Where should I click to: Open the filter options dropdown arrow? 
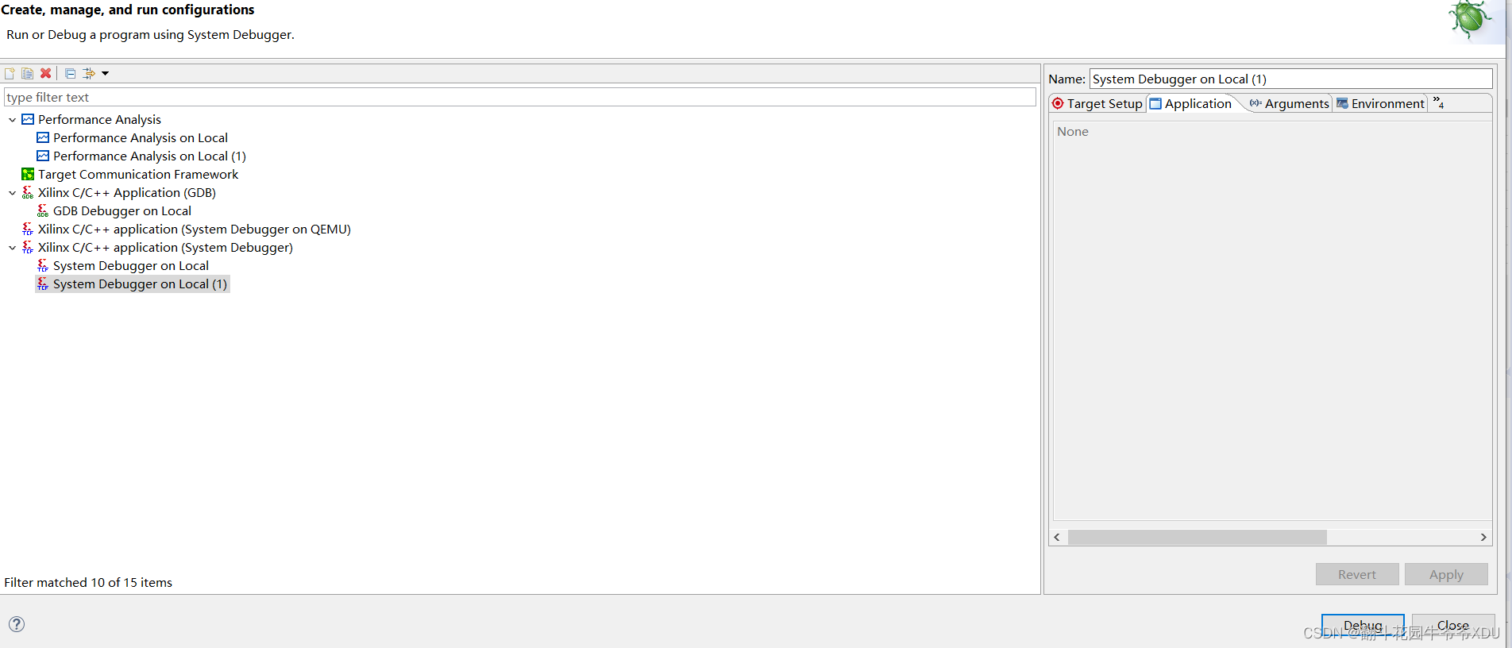point(105,74)
